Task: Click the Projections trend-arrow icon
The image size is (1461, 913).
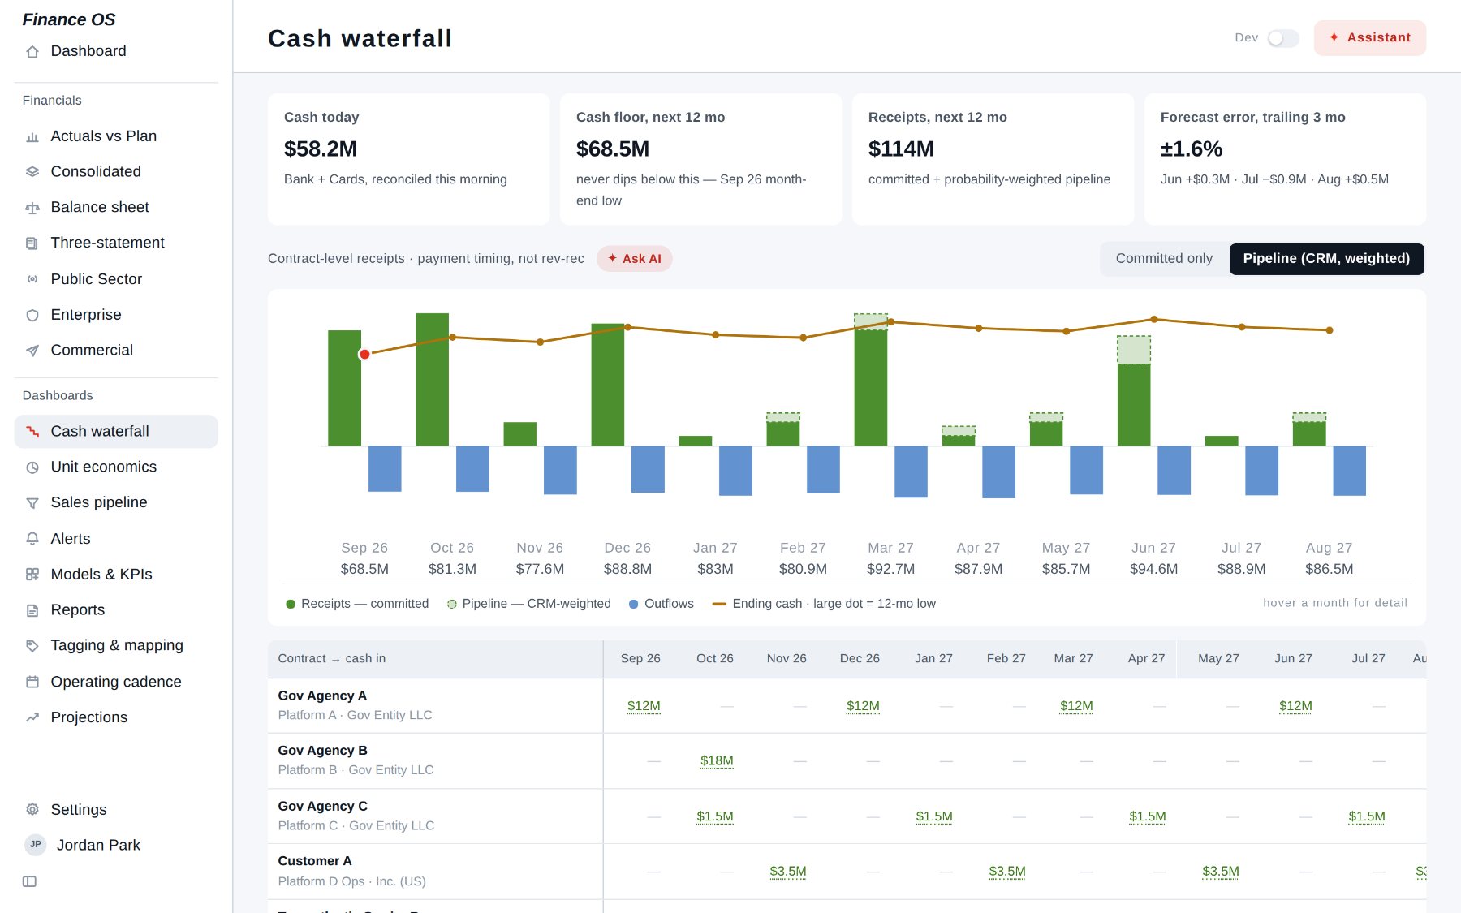Action: [32, 717]
